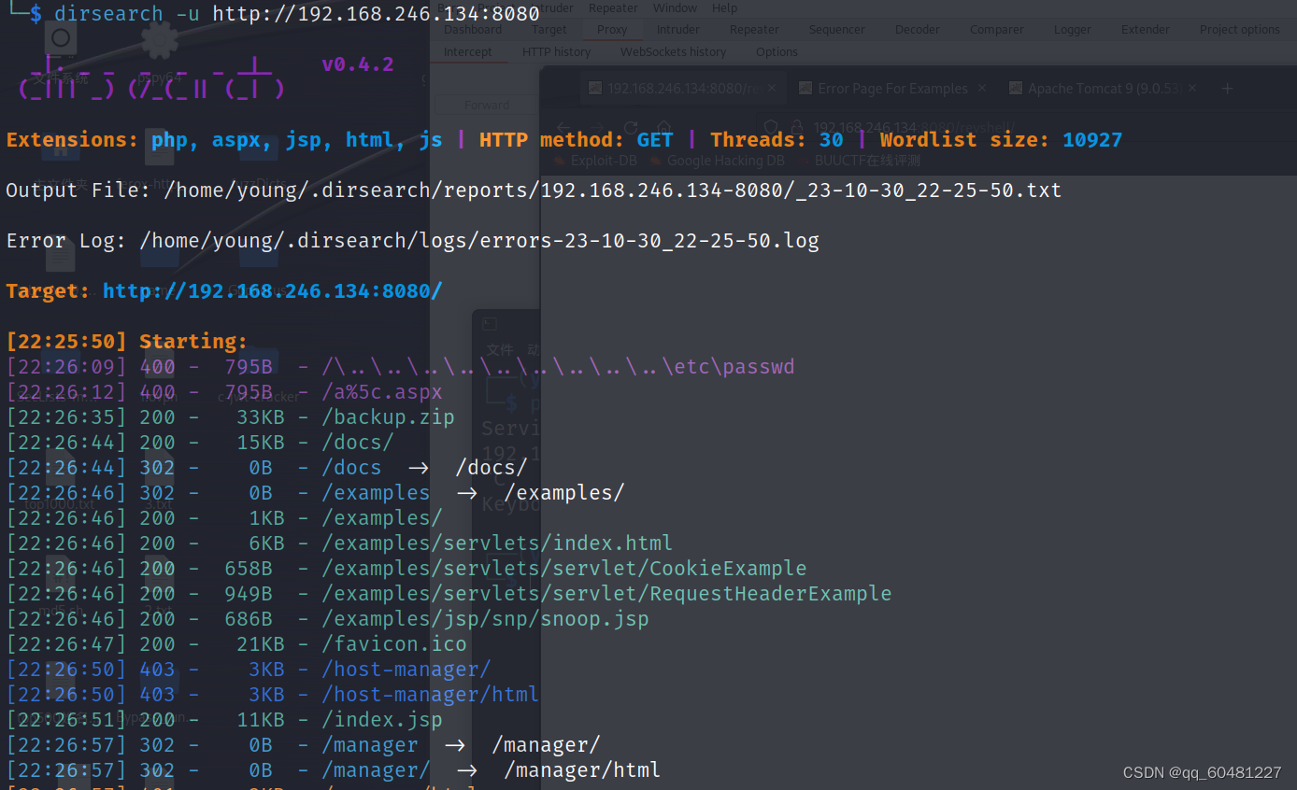
Task: Click the /examples/servlets/index.html result
Action: click(x=339, y=543)
